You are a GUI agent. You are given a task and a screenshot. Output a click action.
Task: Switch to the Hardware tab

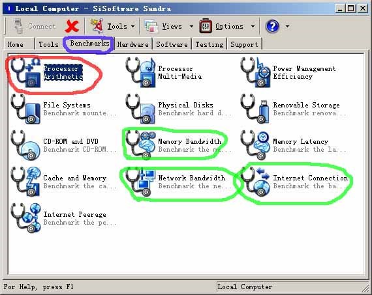tap(133, 44)
